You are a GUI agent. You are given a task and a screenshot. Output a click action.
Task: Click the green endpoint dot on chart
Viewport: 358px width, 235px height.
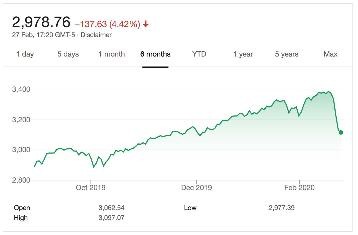point(341,132)
